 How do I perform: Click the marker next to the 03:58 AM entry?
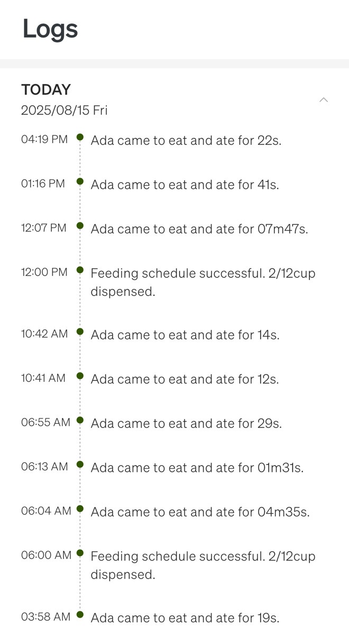pyautogui.click(x=80, y=616)
